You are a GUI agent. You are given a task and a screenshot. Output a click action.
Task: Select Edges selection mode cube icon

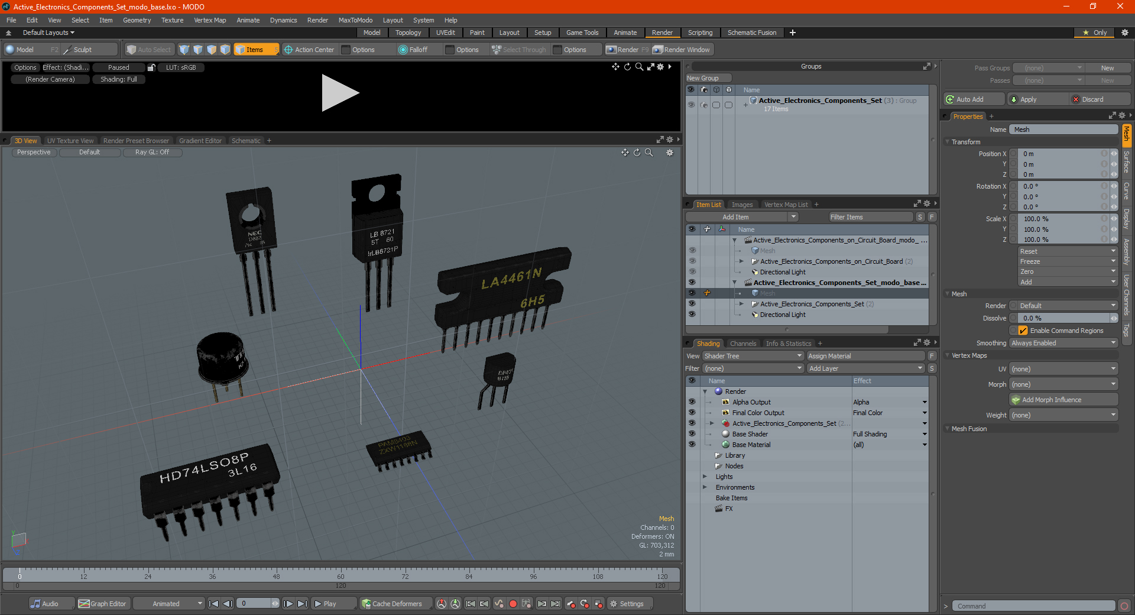(x=197, y=50)
